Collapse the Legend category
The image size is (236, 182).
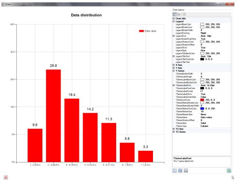[x=174, y=21]
